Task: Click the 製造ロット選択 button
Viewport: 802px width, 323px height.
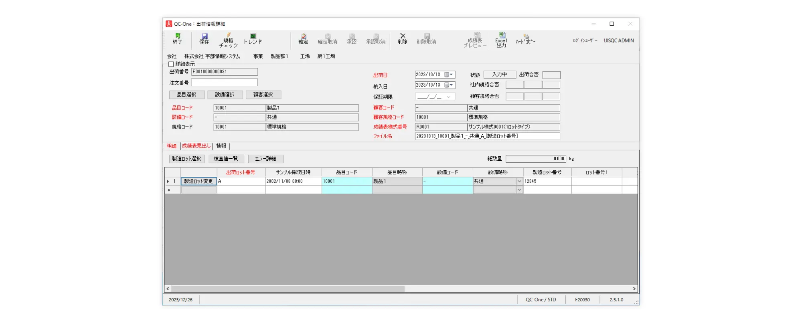Action: pos(186,159)
